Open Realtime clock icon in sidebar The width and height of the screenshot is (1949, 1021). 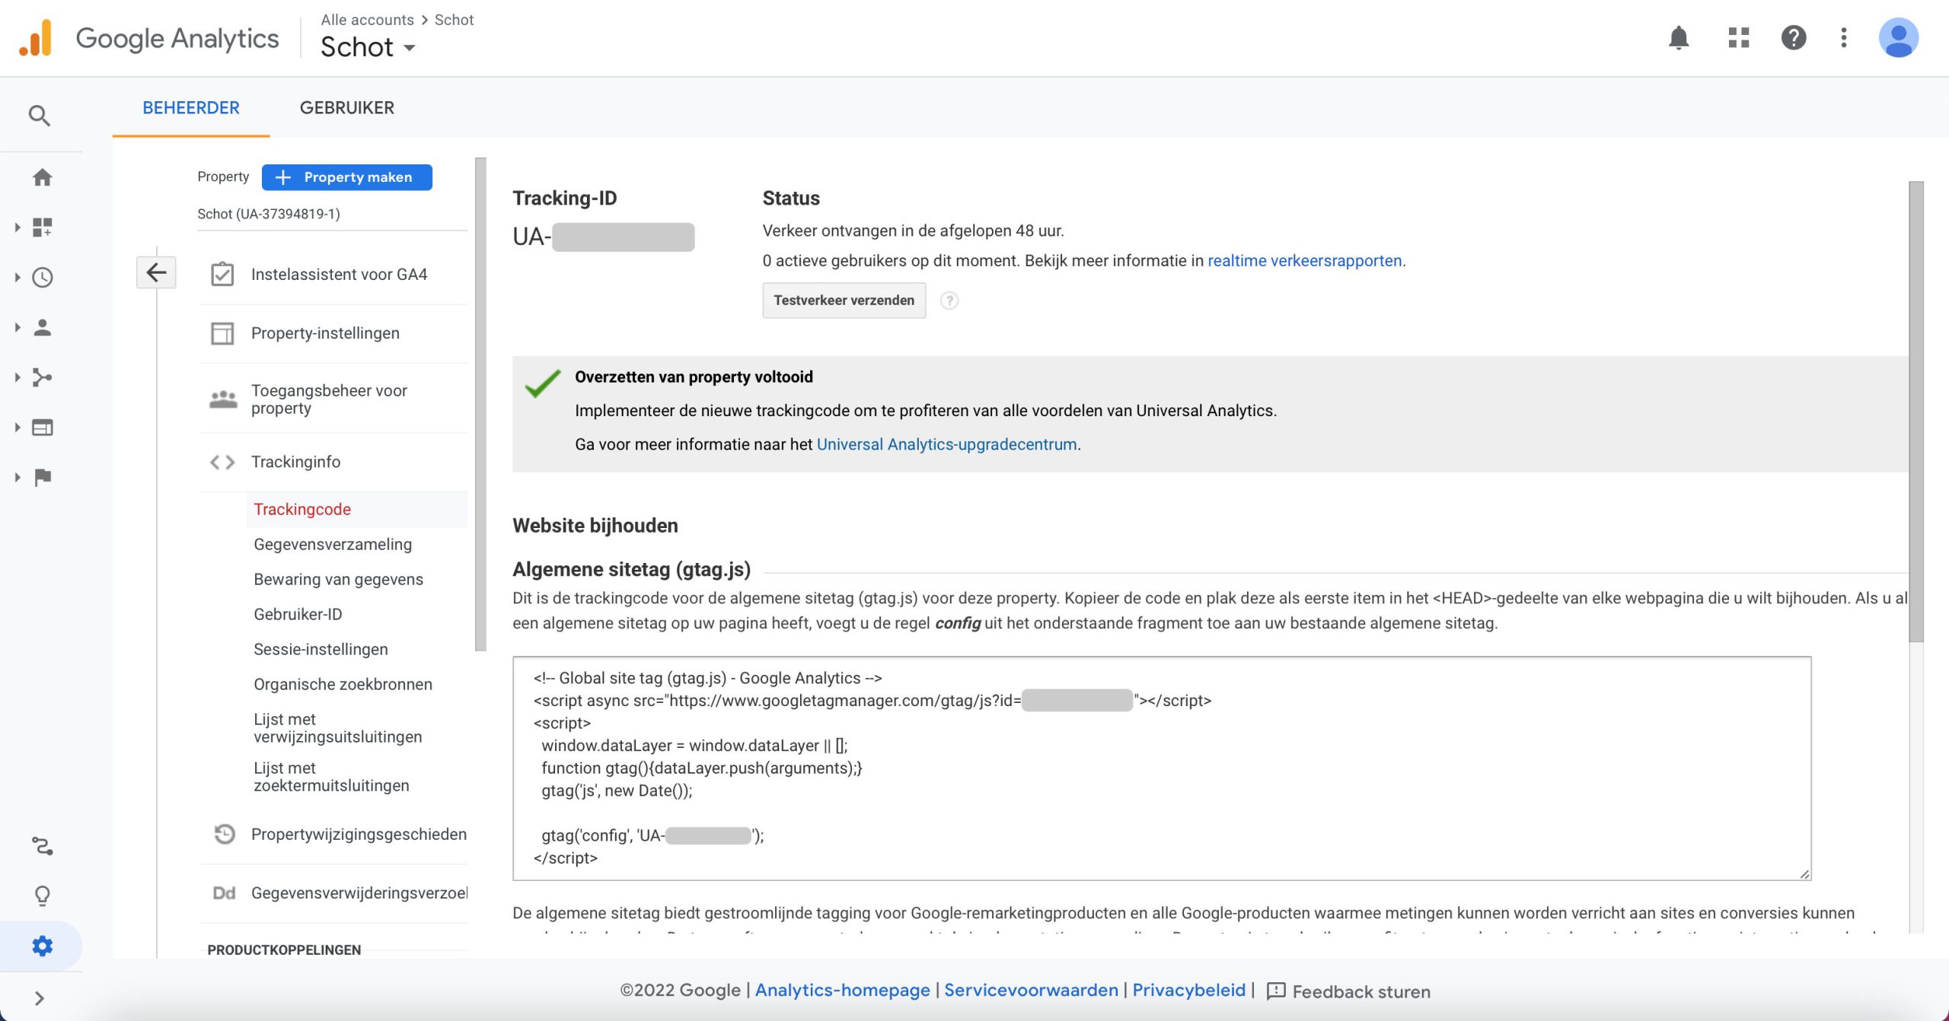tap(43, 277)
